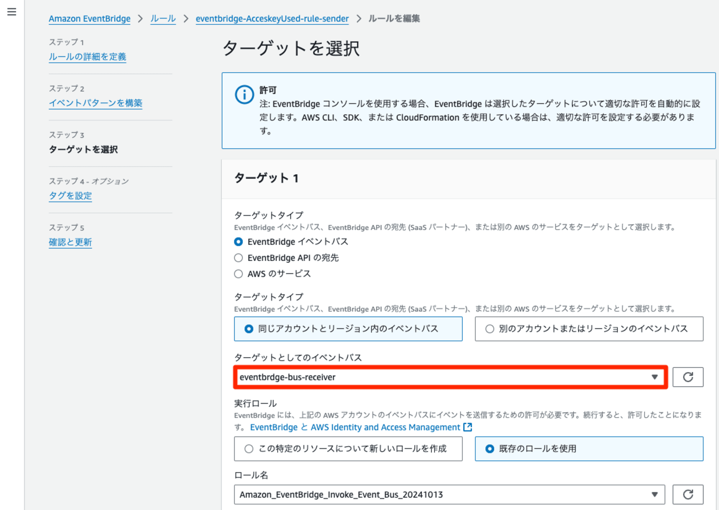Go to Amazon EventBridge breadcrumb
This screenshot has width=719, height=510.
90,19
